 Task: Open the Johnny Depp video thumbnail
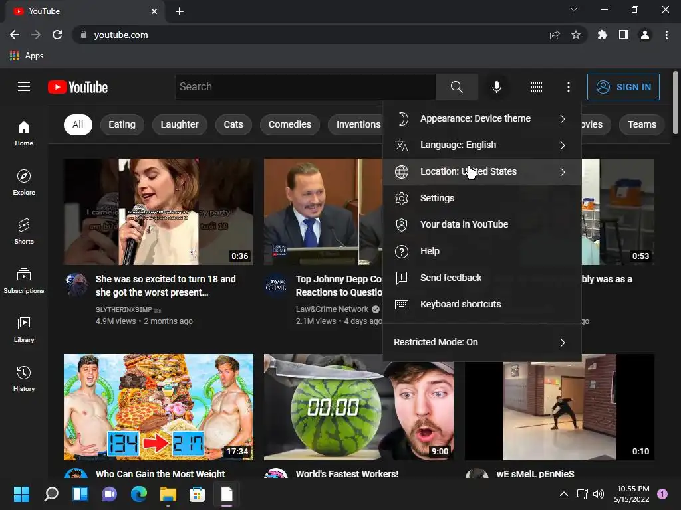point(323,212)
